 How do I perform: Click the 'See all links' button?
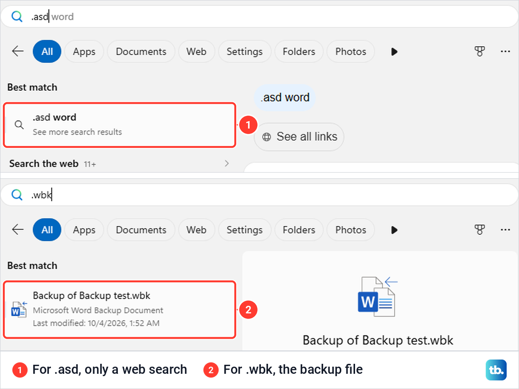[299, 137]
